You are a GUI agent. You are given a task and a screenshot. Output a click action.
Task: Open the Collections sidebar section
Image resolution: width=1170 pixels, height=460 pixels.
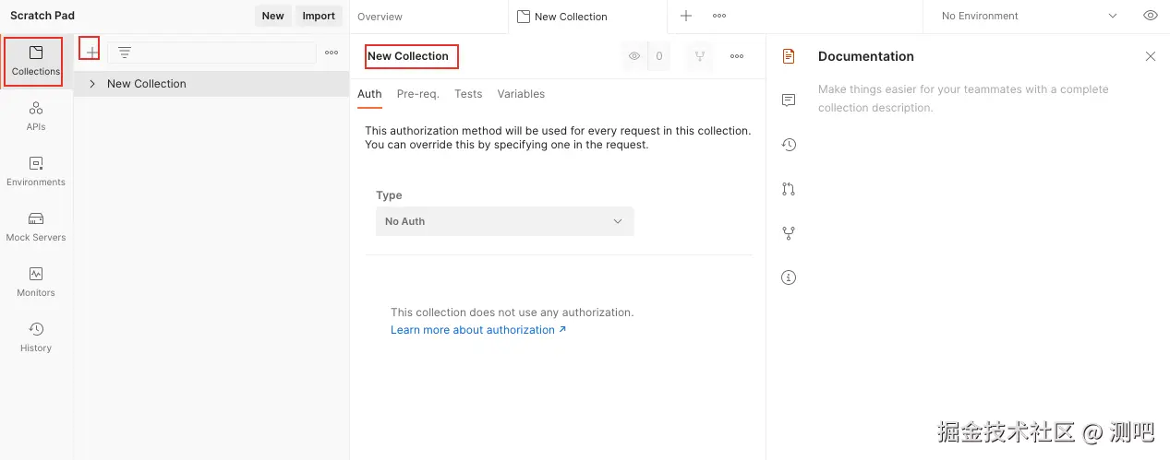pyautogui.click(x=35, y=61)
